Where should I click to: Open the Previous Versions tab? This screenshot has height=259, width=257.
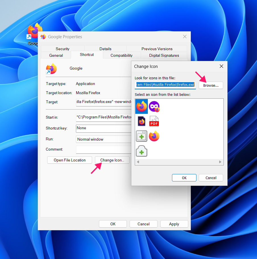[157, 49]
